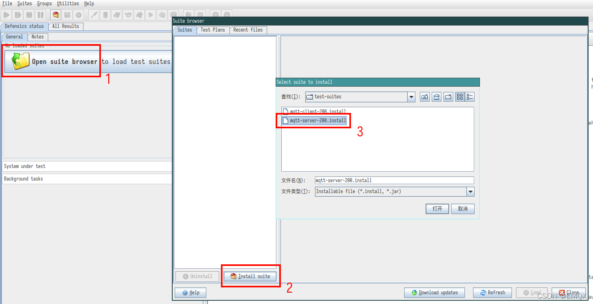Switch file dialog to details view

469,97
